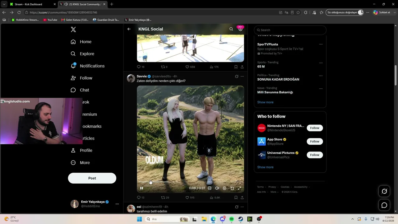This screenshot has height=224, width=398.
Task: Expand options for 65 M trend
Action: click(321, 63)
